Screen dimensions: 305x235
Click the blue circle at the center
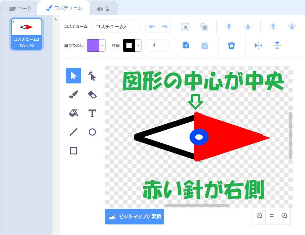point(199,137)
